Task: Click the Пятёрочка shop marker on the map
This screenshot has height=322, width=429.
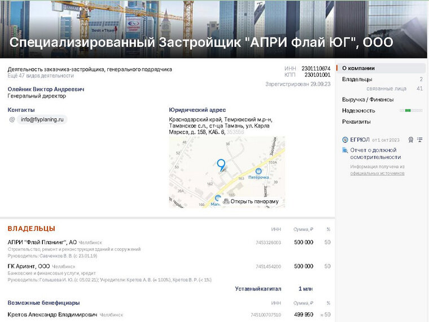Action: pyautogui.click(x=259, y=171)
